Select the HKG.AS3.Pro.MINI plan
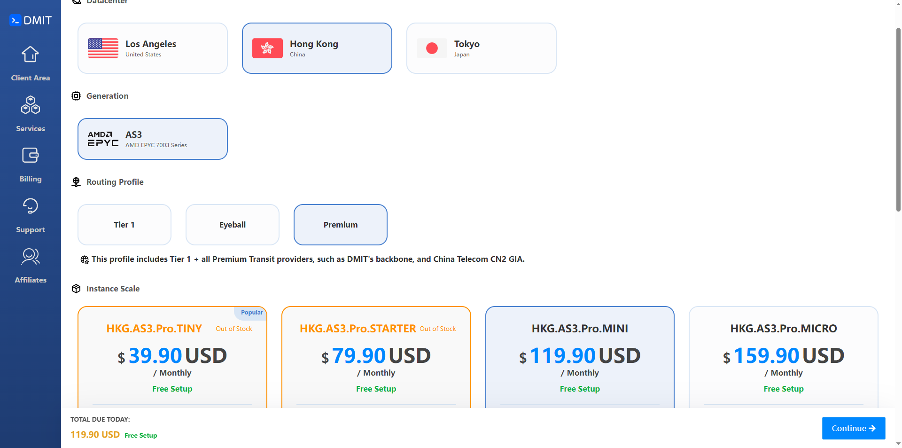The image size is (902, 448). pos(580,357)
